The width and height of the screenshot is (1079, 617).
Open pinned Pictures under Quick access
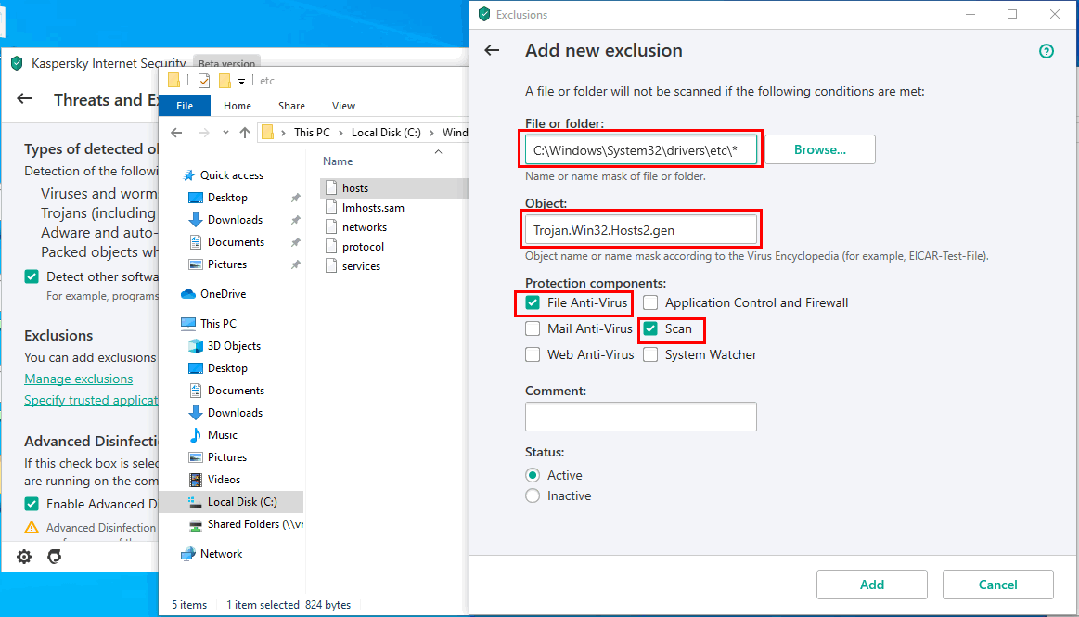coord(227,264)
